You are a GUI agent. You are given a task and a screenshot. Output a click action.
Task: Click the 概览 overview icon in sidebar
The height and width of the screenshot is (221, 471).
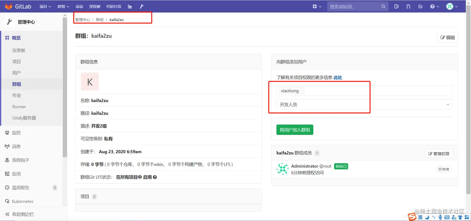tap(7, 38)
